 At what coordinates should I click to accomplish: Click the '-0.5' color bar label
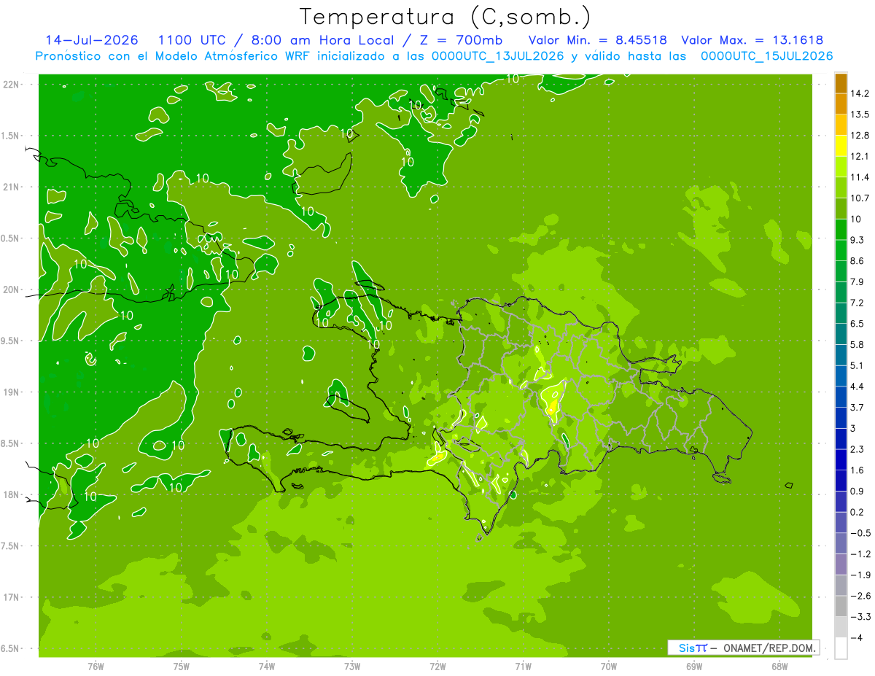(860, 533)
